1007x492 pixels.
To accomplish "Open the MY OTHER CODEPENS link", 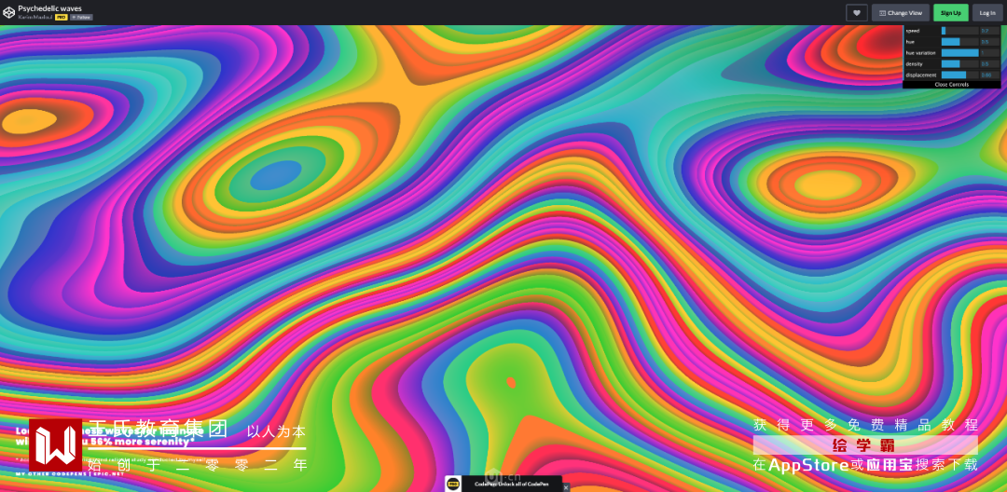I will 51,473.
